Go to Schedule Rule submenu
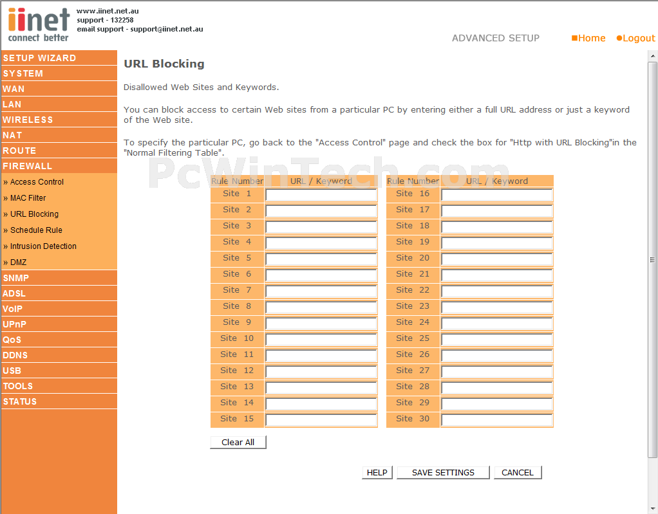Viewport: 658px width, 514px height. pyautogui.click(x=36, y=230)
